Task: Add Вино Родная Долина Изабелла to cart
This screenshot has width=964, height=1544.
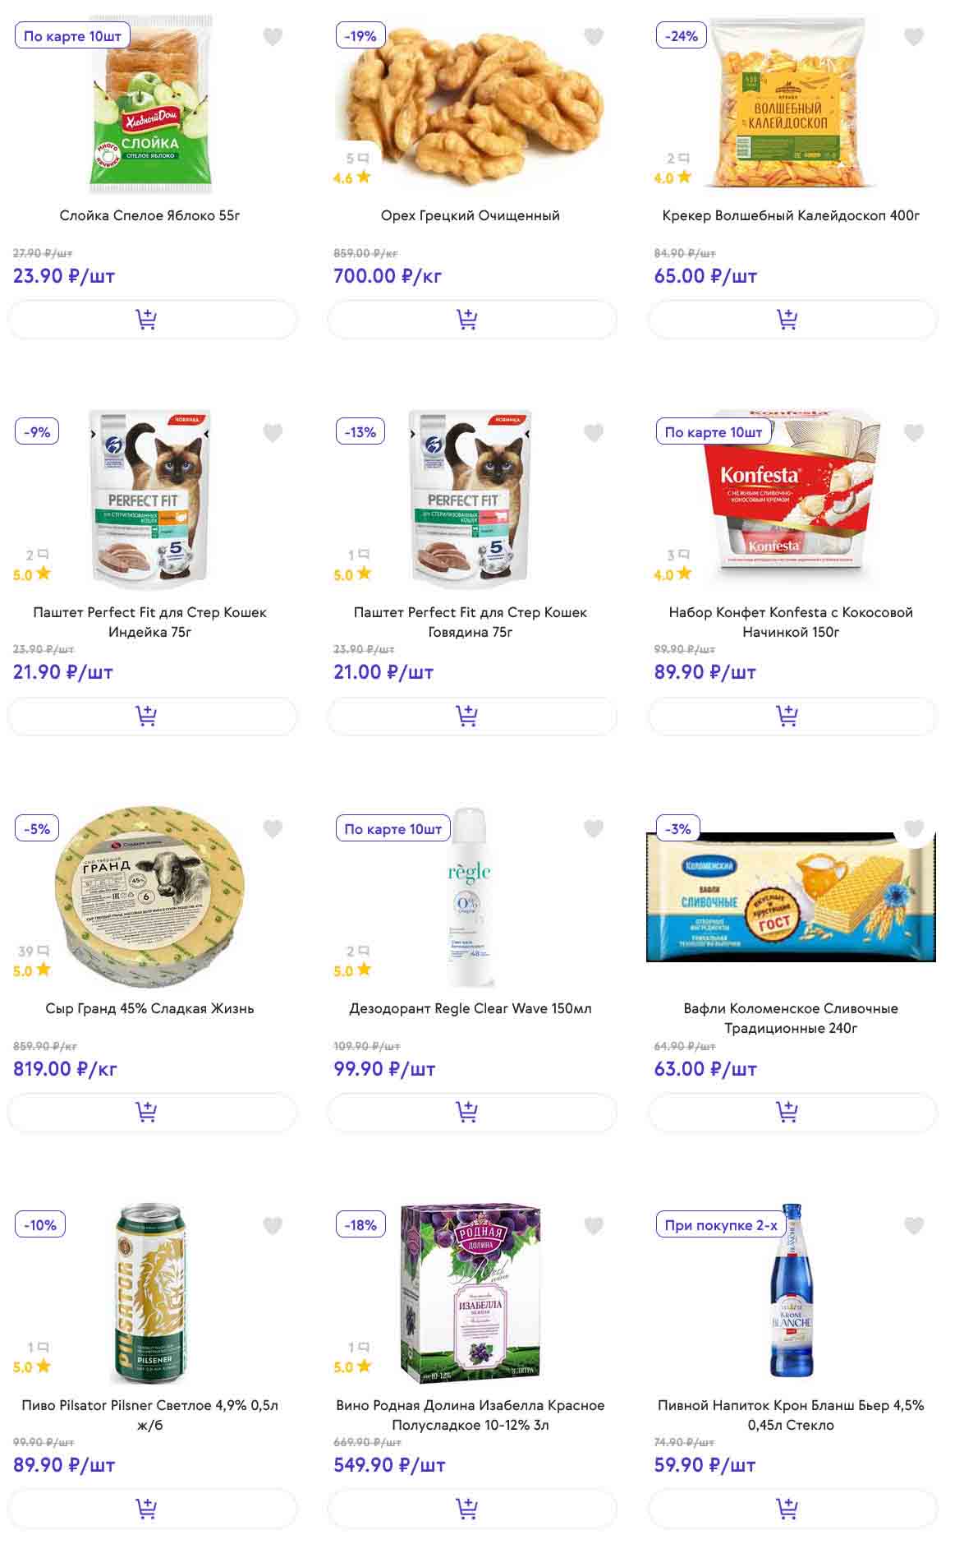Action: pos(472,1508)
